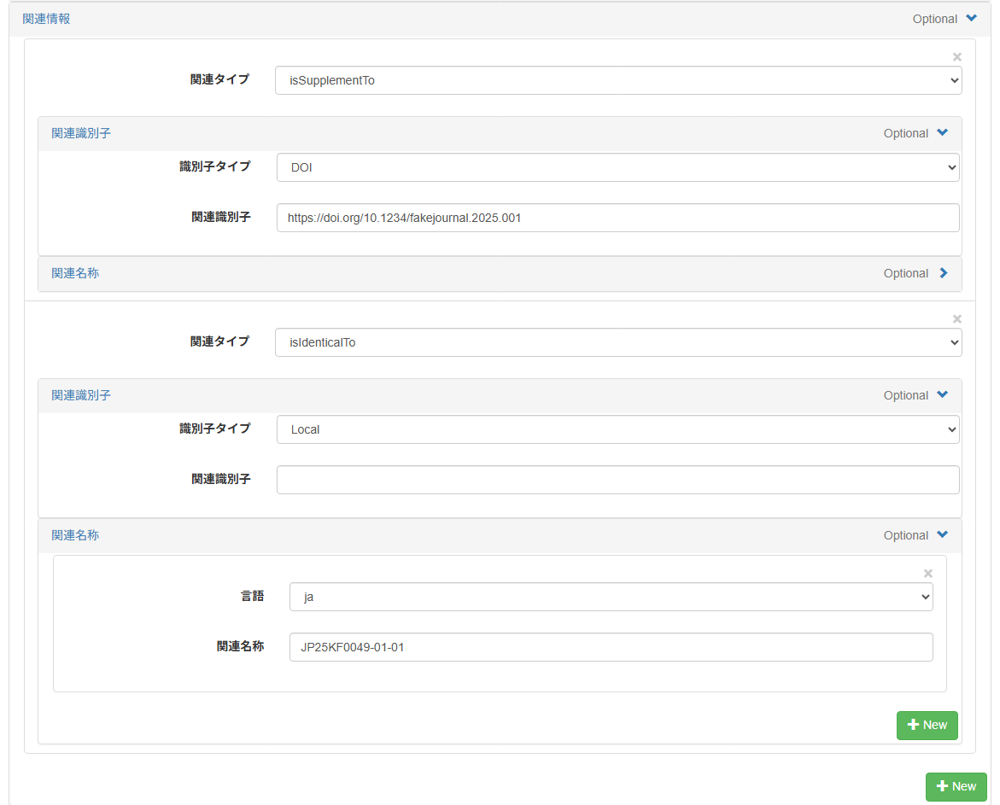The image size is (1000, 805).
Task: Remove the isSupplementTo relation entry
Action: (956, 57)
